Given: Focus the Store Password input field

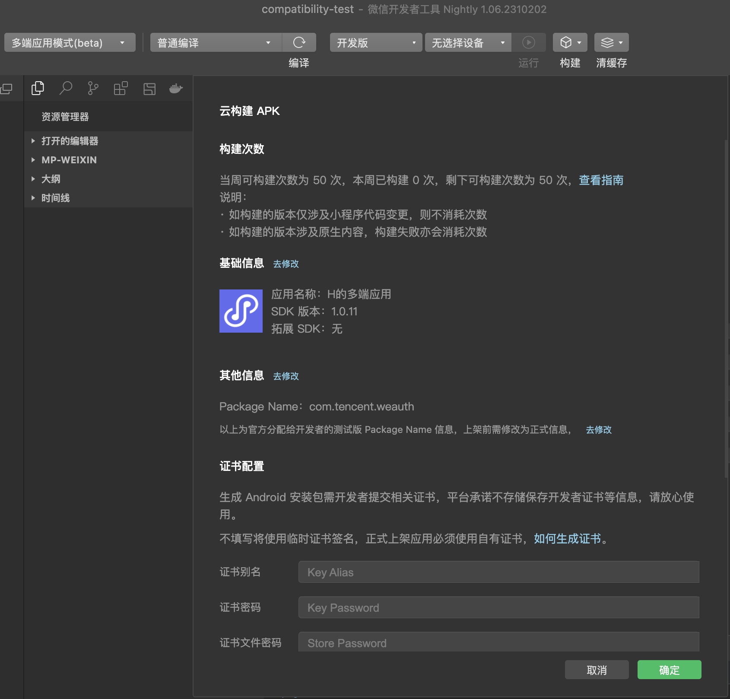Looking at the screenshot, I should (499, 642).
